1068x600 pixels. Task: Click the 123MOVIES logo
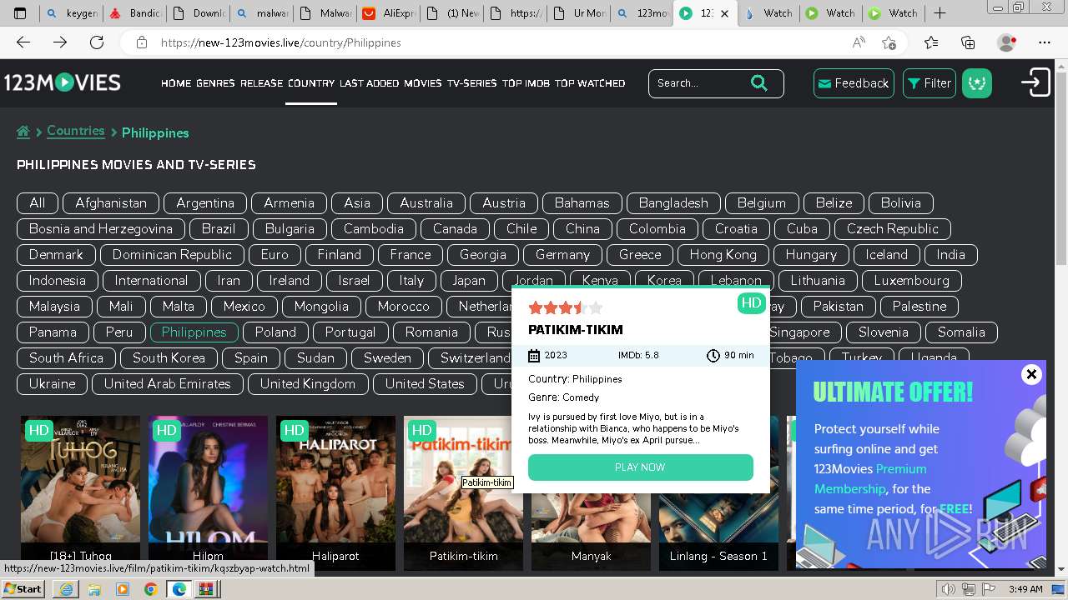pyautogui.click(x=63, y=82)
